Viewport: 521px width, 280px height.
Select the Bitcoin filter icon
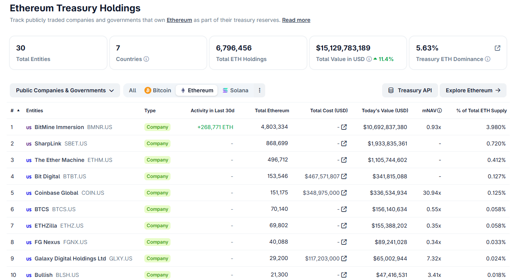[x=148, y=90]
